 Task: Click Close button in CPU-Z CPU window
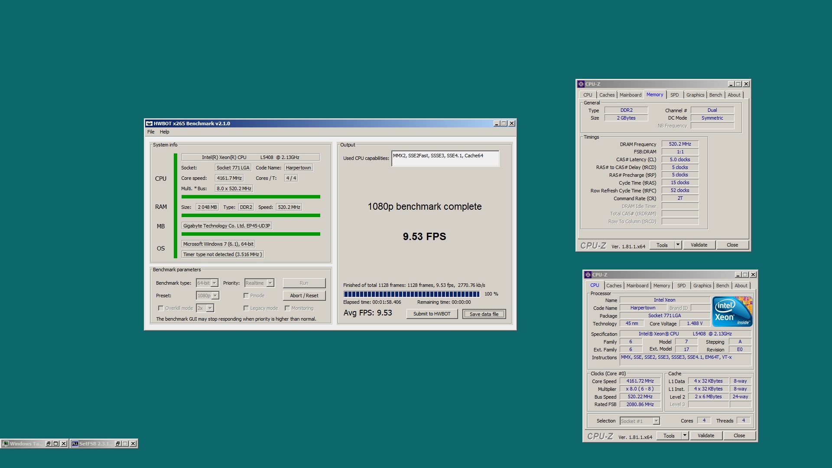(x=739, y=435)
